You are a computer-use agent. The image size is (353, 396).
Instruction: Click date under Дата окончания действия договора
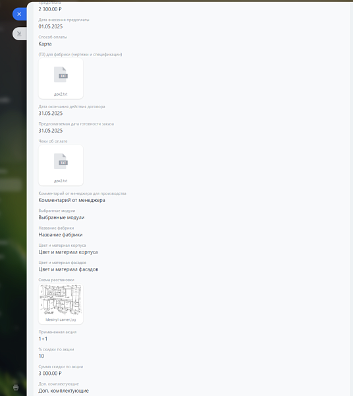pos(51,114)
